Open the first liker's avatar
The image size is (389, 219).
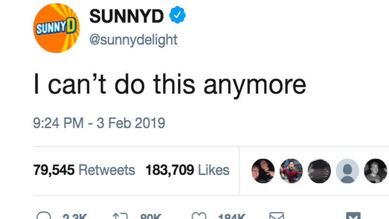(x=263, y=171)
